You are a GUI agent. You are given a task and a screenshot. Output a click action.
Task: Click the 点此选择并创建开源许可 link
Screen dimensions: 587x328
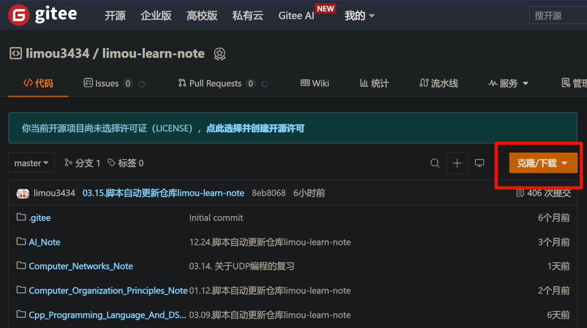[x=255, y=128]
